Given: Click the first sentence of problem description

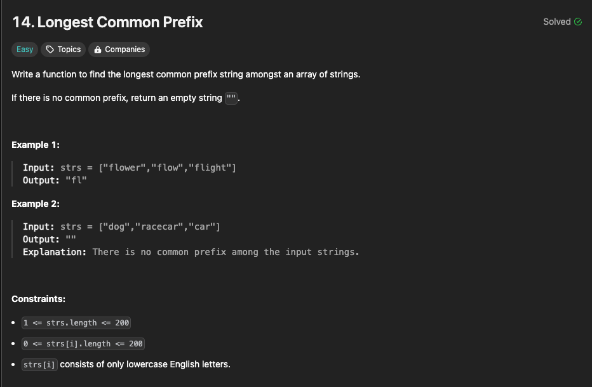Looking at the screenshot, I should (x=185, y=74).
